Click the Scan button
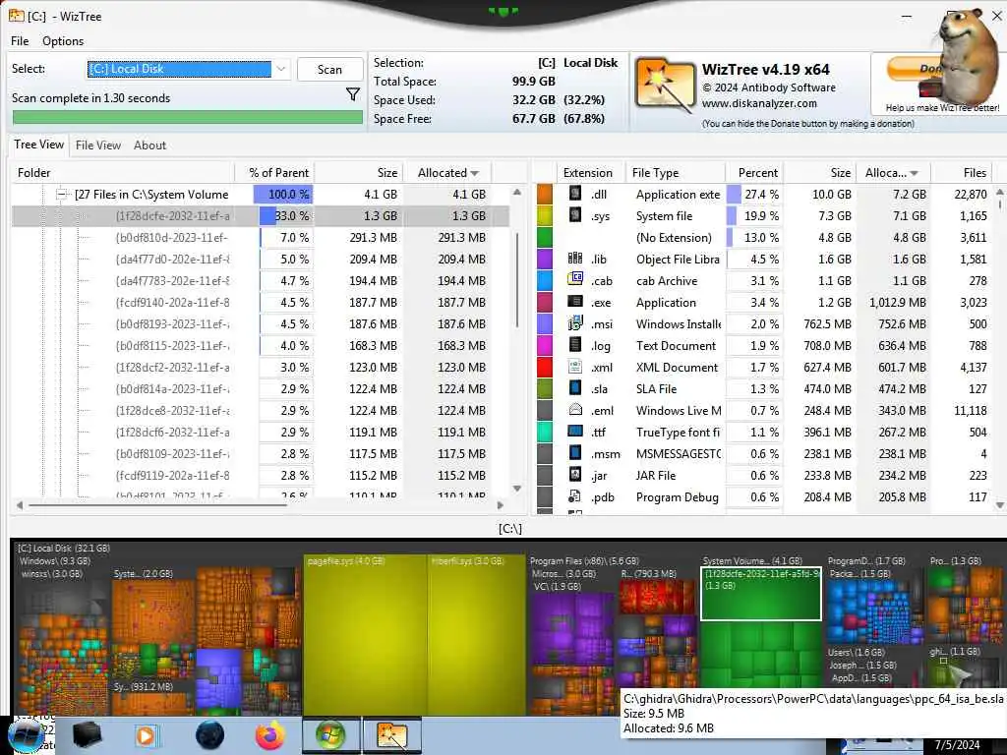The width and height of the screenshot is (1007, 755). tap(329, 70)
